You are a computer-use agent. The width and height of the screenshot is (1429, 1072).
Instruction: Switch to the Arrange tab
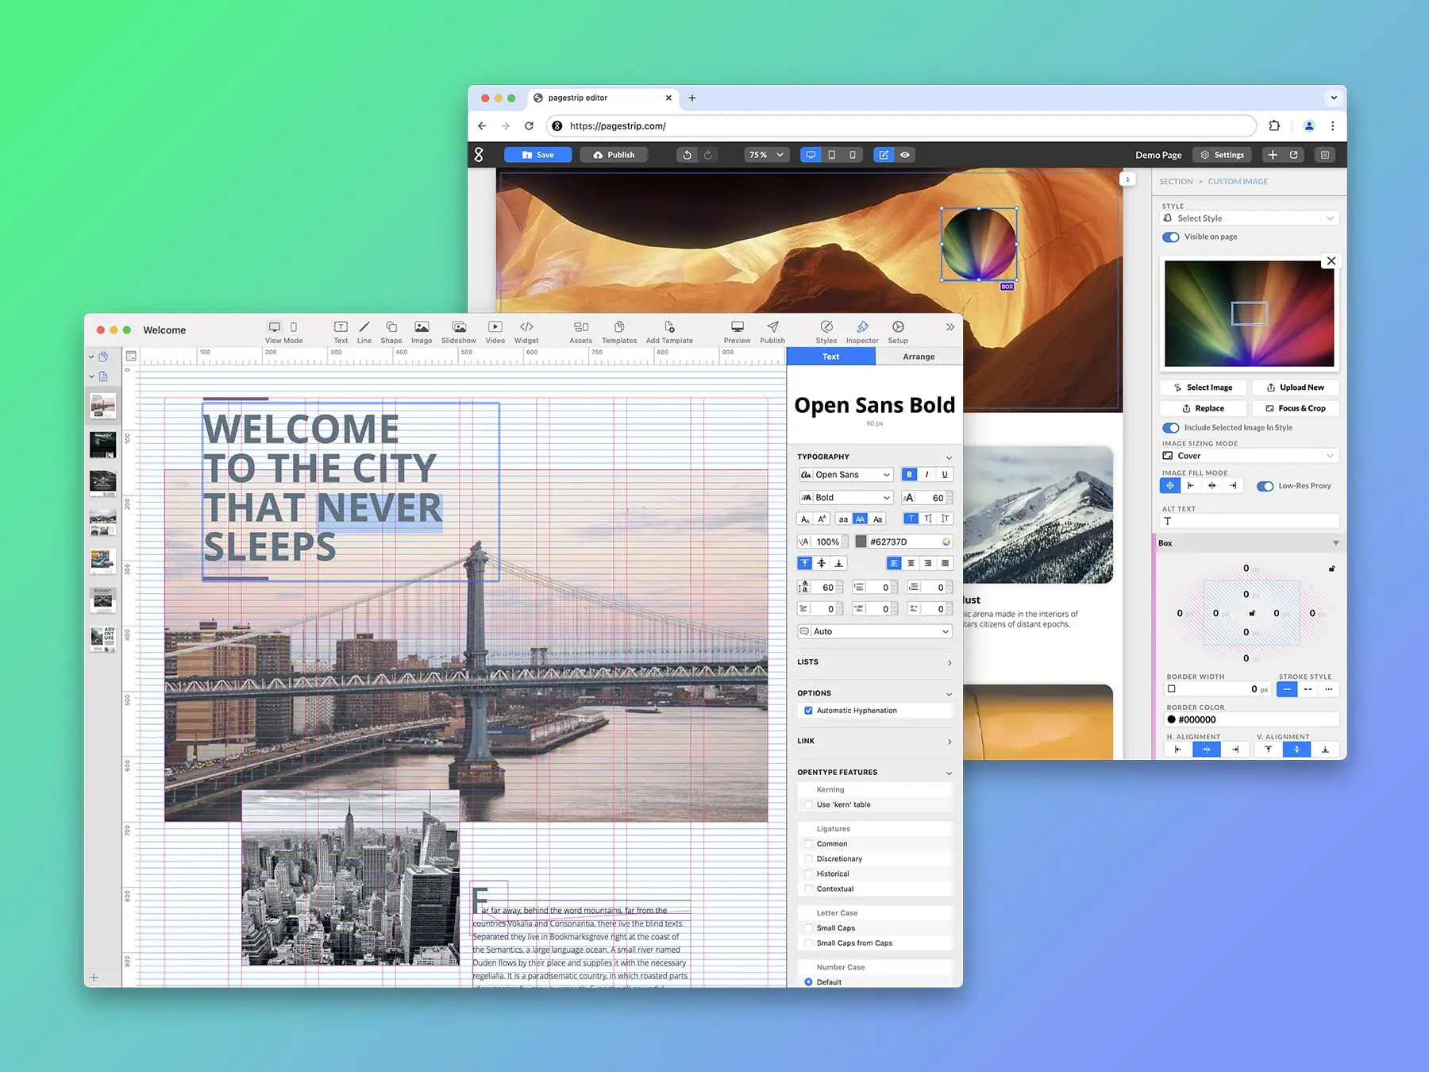coord(919,357)
